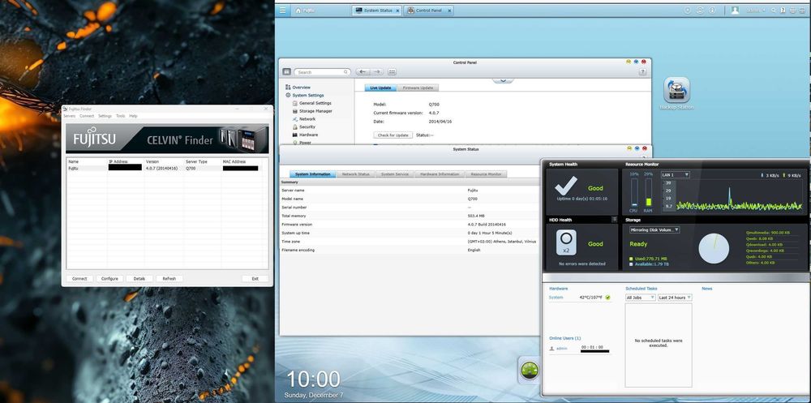Select the Live Update tab
Image resolution: width=811 pixels, height=403 pixels.
point(380,88)
